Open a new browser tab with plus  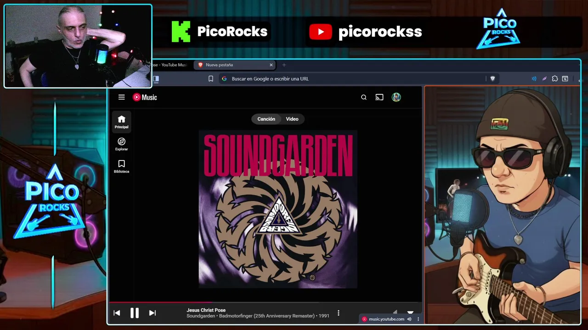(x=284, y=65)
